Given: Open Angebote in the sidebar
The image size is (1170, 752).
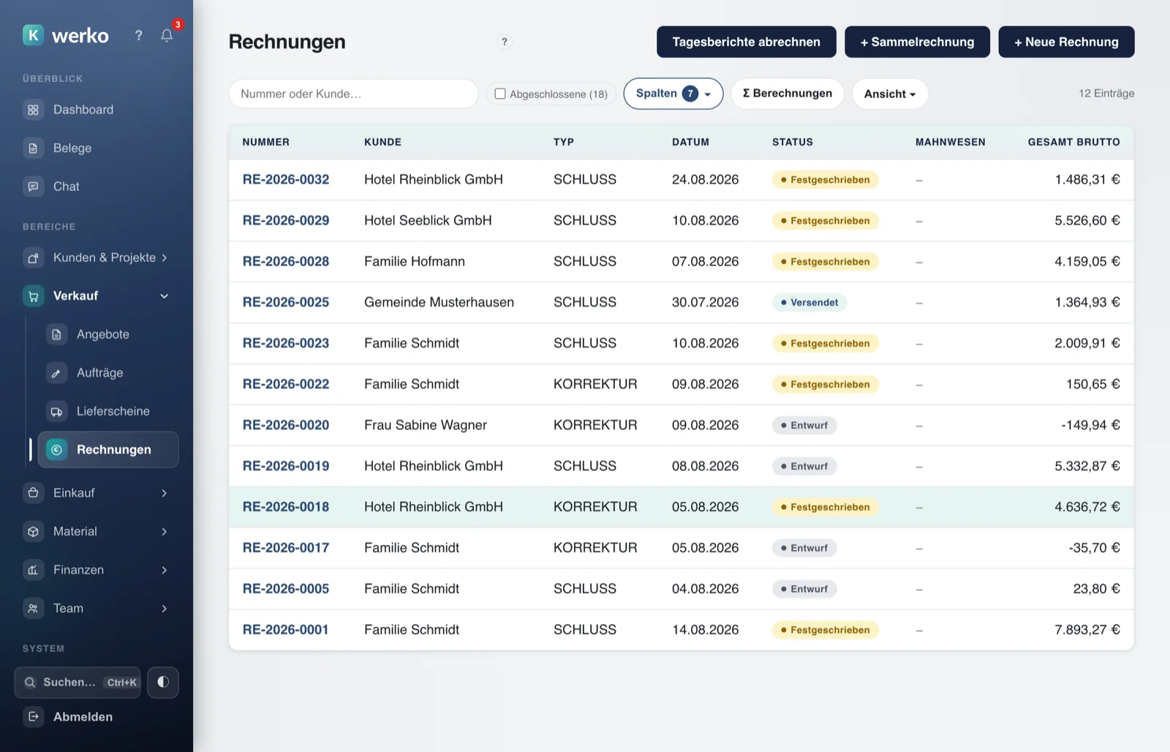Looking at the screenshot, I should (x=108, y=334).
